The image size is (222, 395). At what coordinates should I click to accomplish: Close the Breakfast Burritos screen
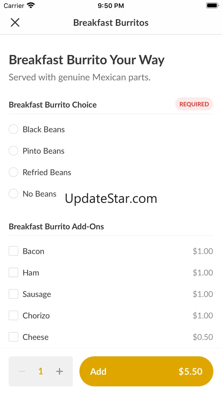coord(15,22)
